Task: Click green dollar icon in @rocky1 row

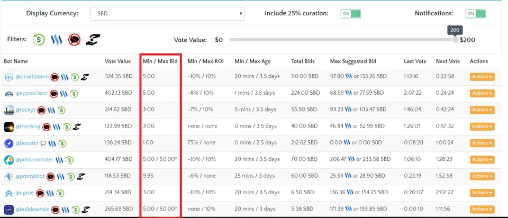Action: (61, 111)
